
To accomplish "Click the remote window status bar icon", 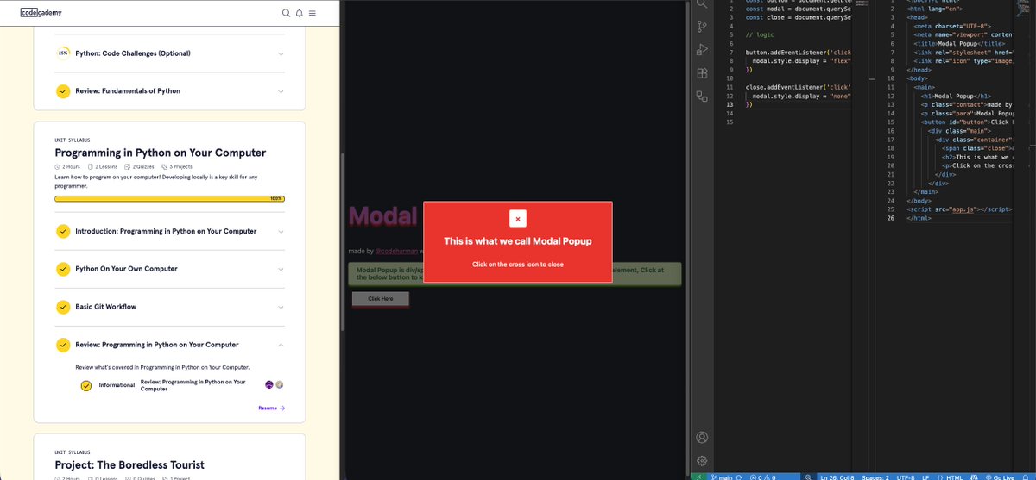I will [698, 477].
